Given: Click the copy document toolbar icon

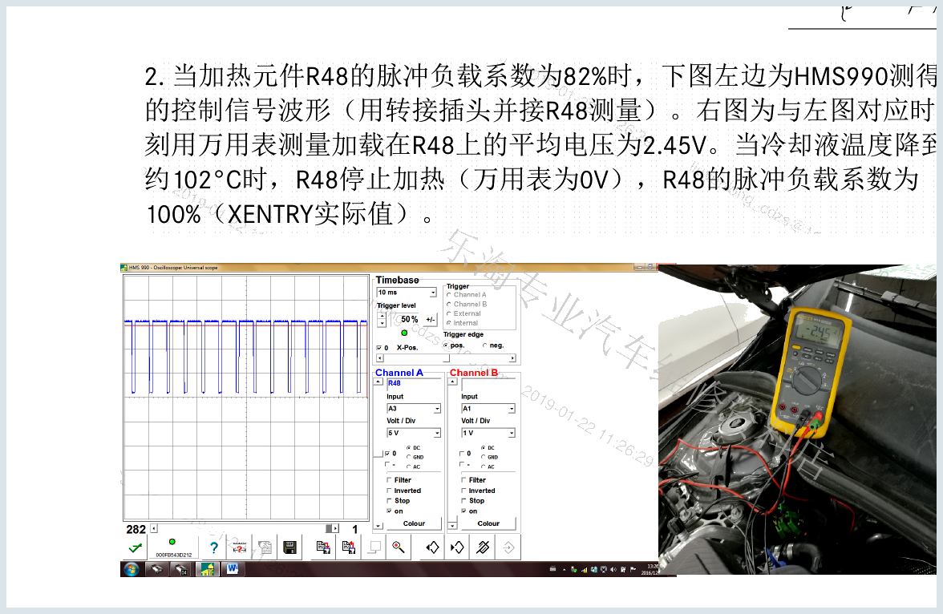Looking at the screenshot, I should (265, 547).
